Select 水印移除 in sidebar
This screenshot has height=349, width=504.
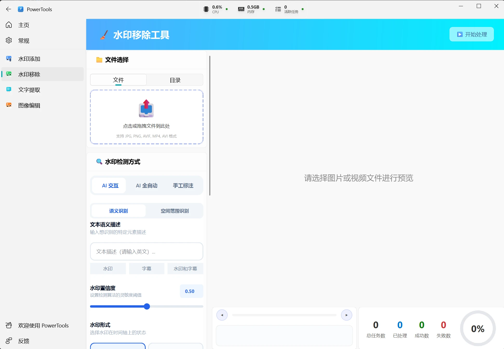point(43,74)
